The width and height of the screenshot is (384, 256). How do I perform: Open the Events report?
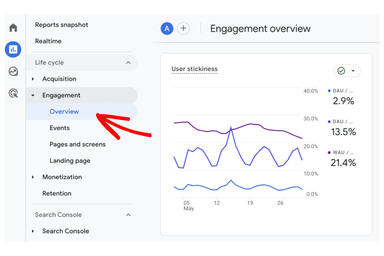point(60,128)
